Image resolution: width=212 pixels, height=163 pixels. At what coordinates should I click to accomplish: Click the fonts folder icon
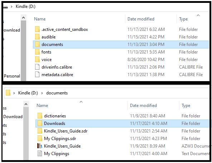[x=37, y=52]
